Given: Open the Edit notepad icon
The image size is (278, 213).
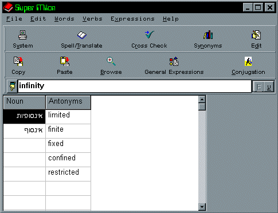Looking at the screenshot, I should pos(256,35).
